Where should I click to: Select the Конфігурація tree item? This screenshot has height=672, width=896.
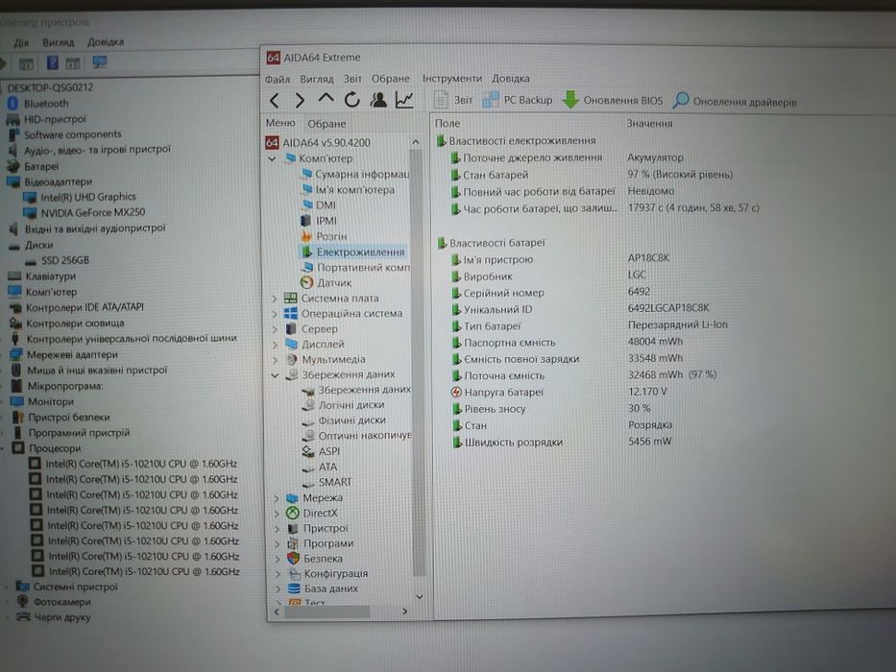(328, 574)
